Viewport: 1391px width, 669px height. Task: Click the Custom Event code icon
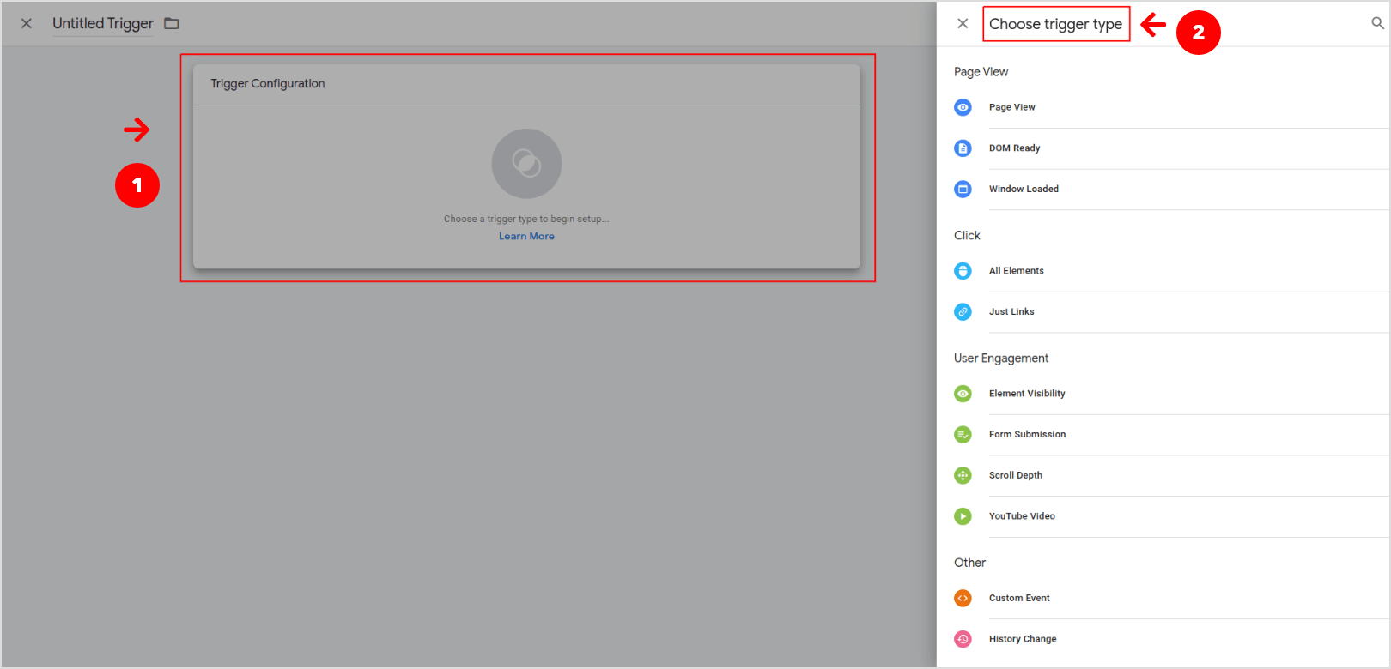[963, 598]
